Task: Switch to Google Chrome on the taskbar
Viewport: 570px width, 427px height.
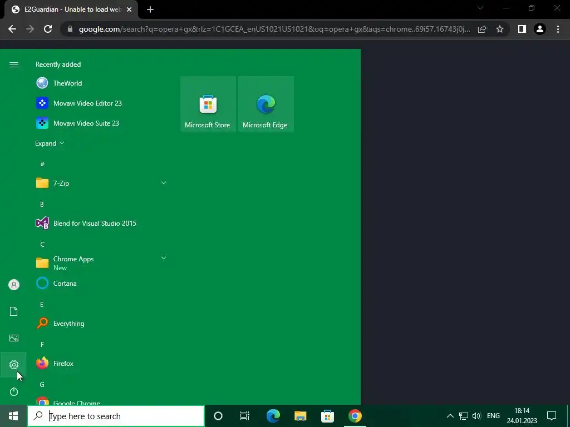Action: click(355, 416)
